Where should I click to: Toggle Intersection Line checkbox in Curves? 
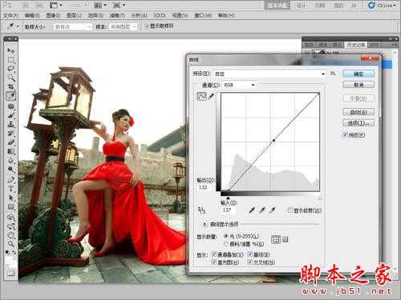tap(249, 262)
